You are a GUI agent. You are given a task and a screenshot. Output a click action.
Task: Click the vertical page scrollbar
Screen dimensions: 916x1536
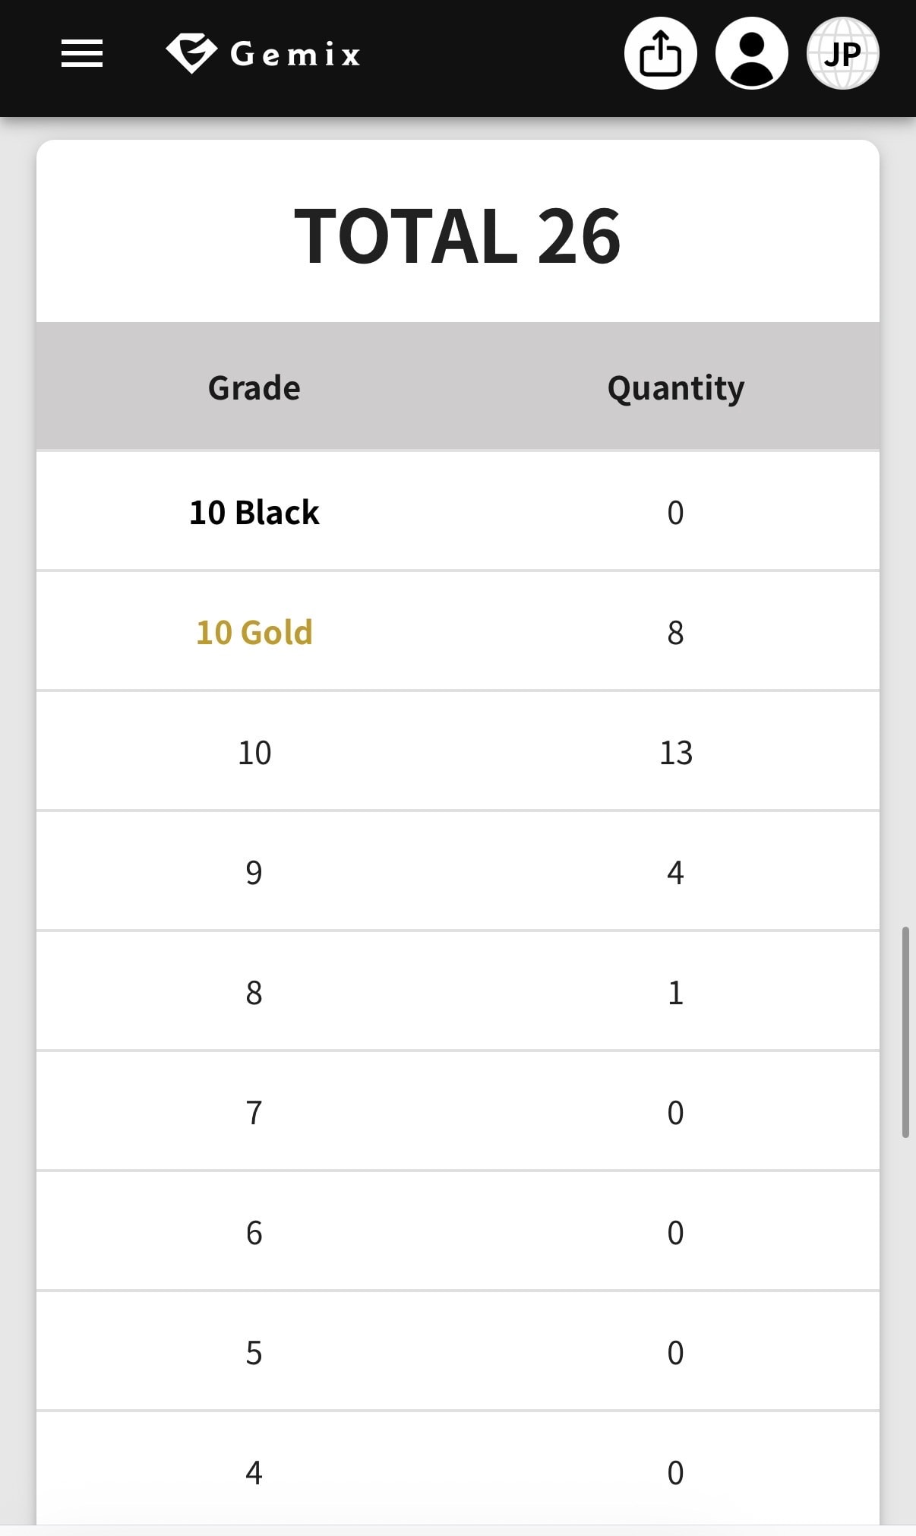pyautogui.click(x=905, y=1032)
